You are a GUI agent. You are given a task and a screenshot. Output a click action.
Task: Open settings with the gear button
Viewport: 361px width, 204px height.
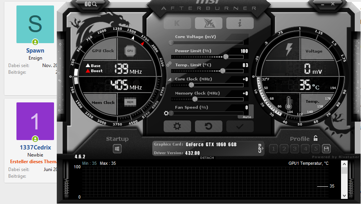[177, 126]
